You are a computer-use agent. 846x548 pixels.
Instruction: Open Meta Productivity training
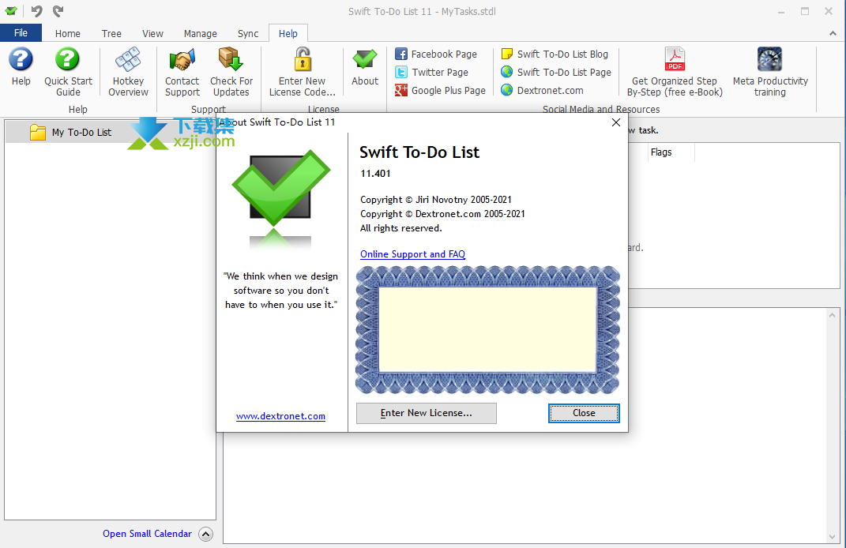pos(770,72)
